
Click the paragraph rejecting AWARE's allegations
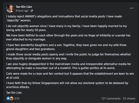point(64,18)
